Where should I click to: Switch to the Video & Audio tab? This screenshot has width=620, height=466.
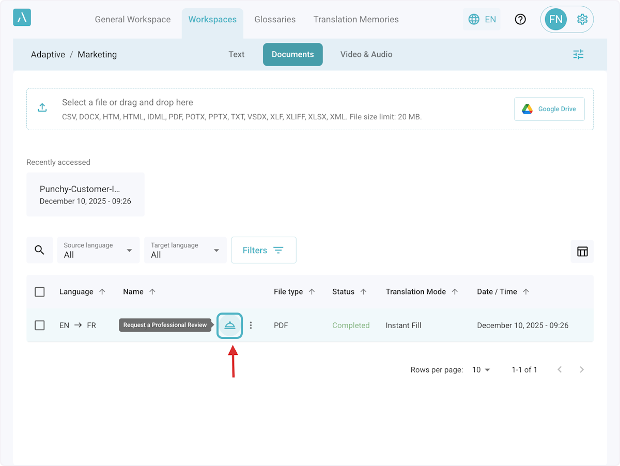click(366, 54)
